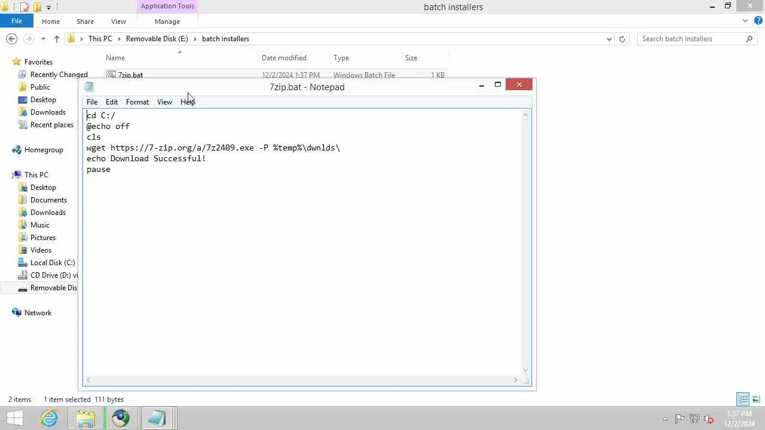Open the Public favorite folder

(40, 87)
